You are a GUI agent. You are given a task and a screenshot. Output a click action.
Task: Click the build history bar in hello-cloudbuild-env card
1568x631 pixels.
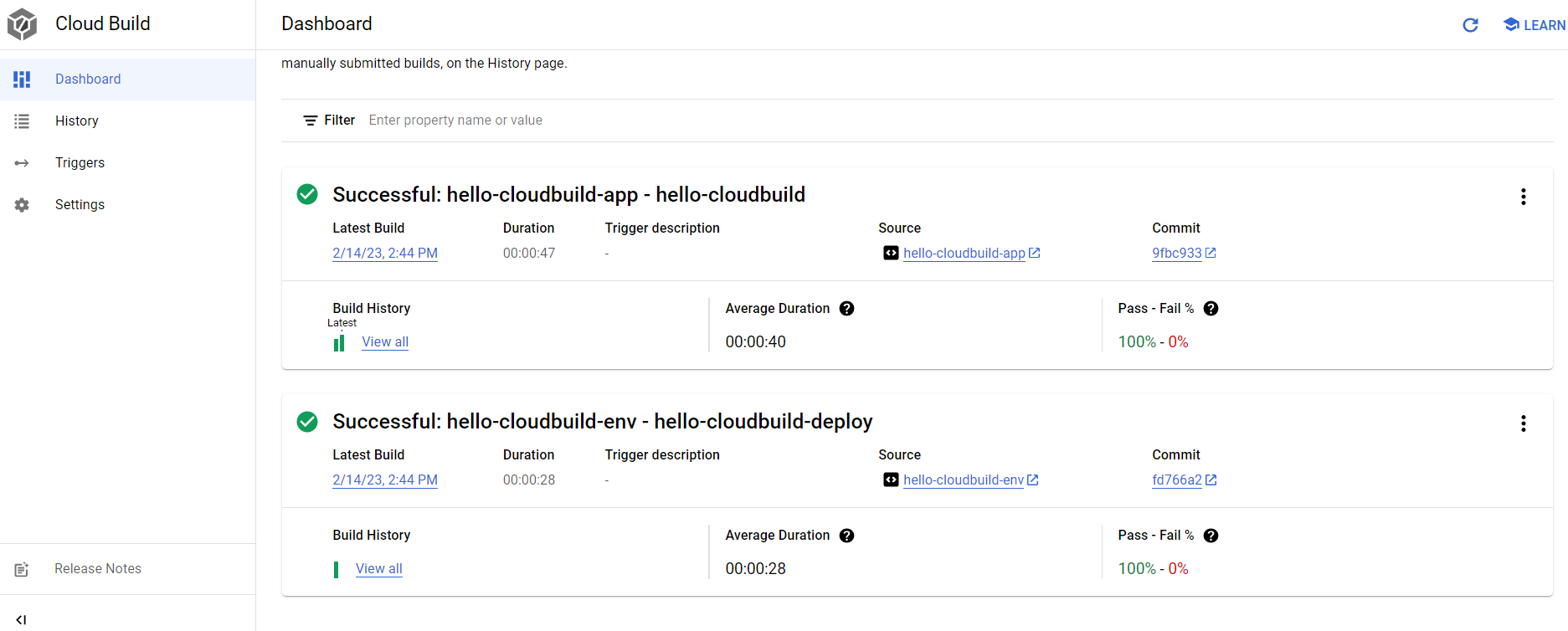pos(336,570)
